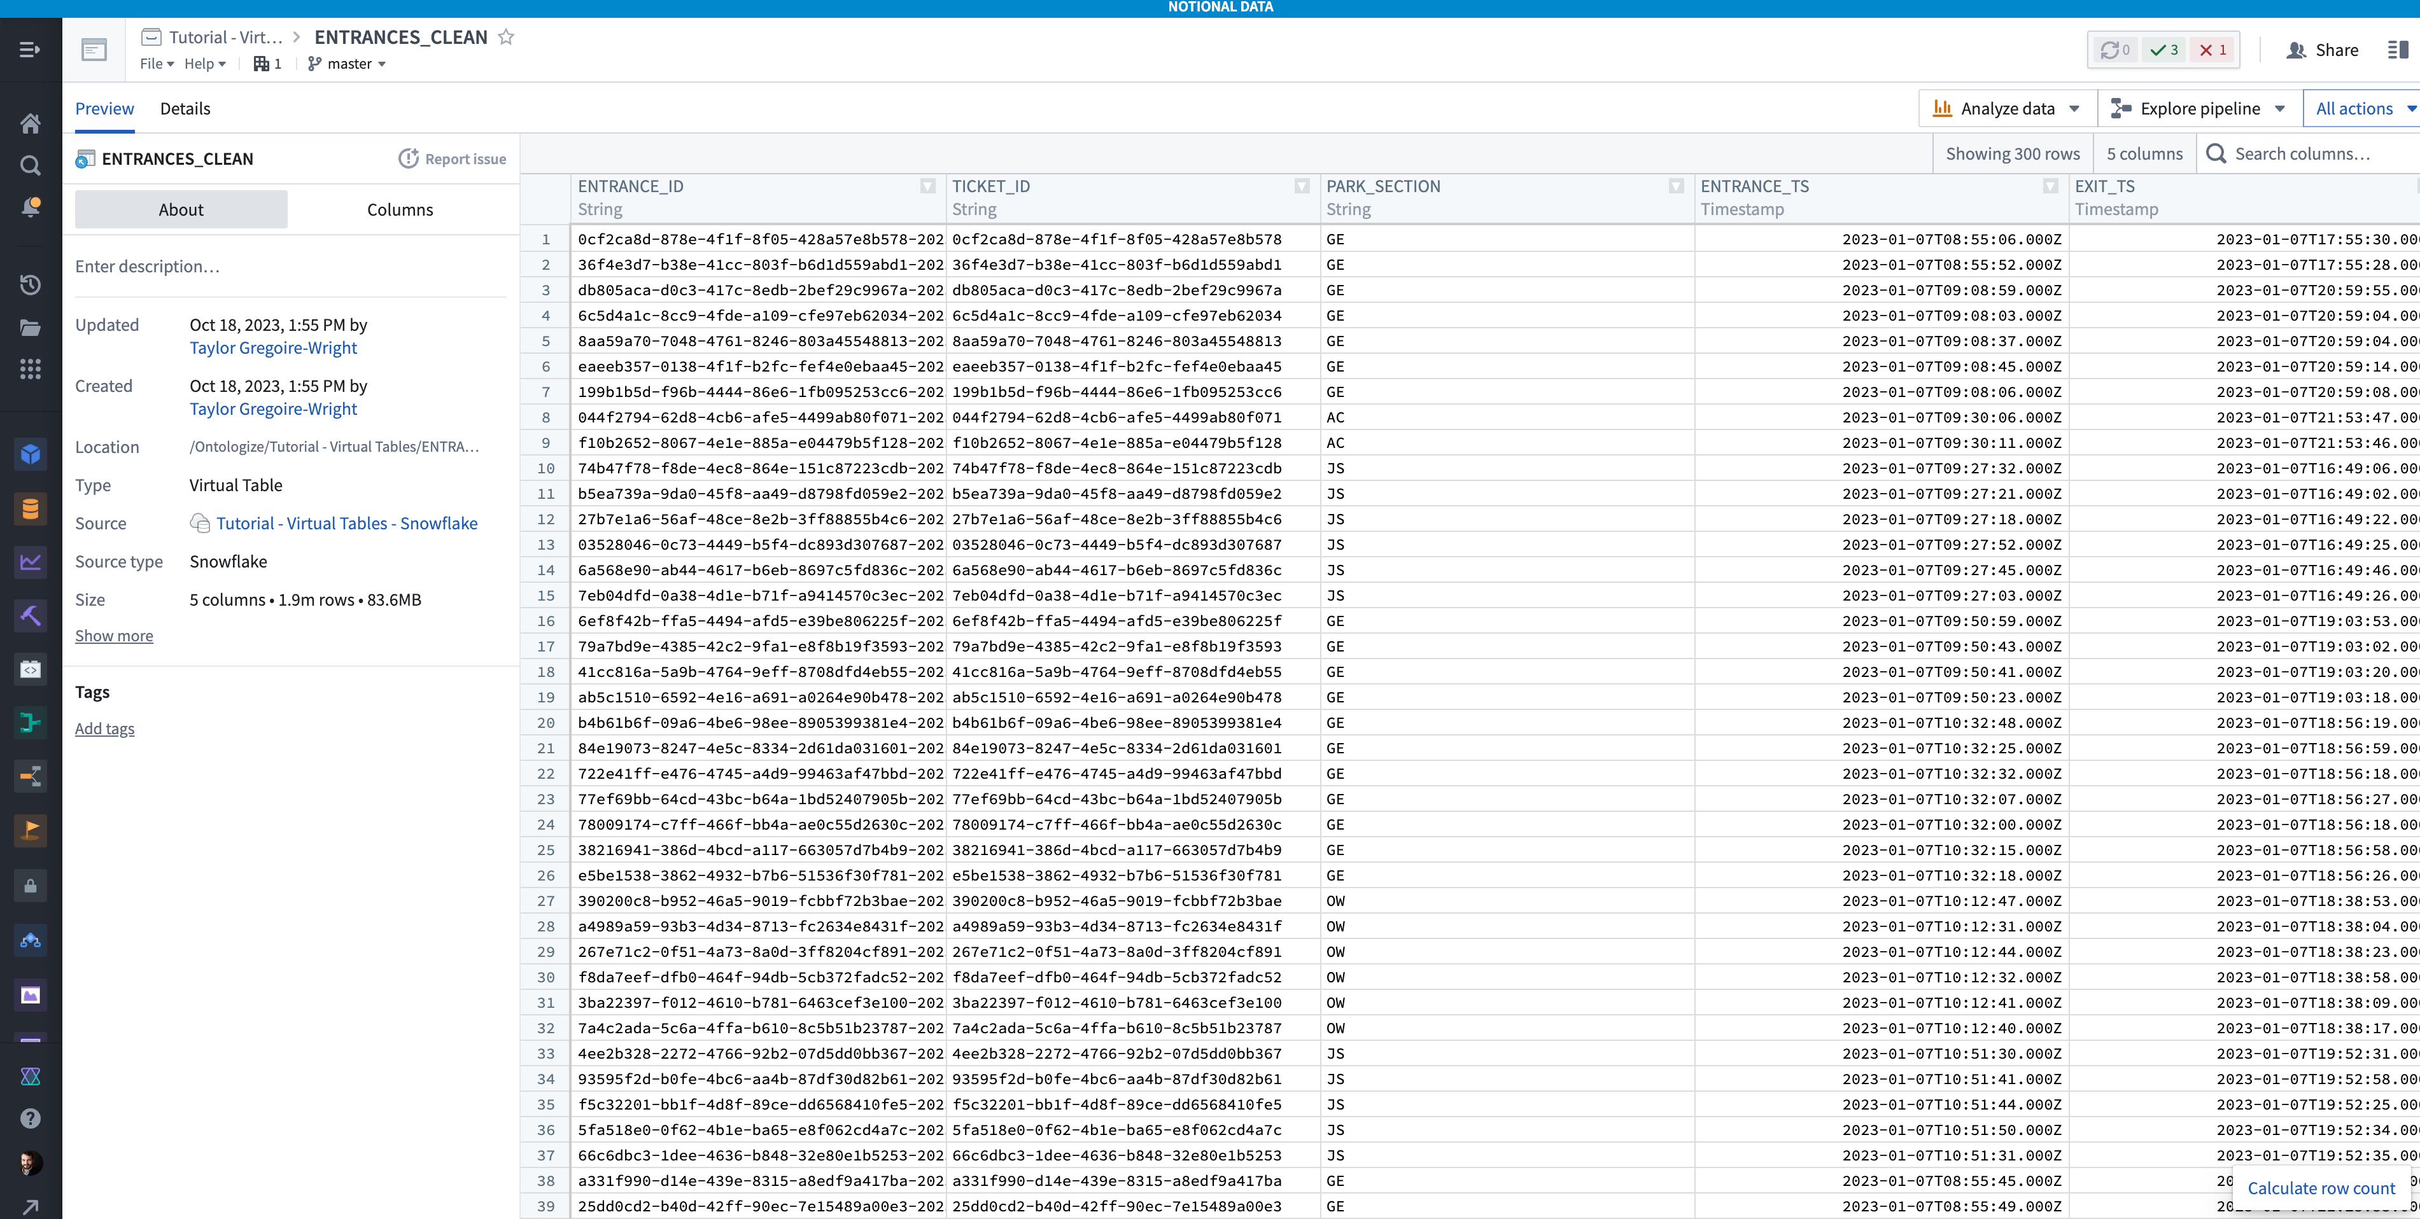Click the Show more link
The image size is (2420, 1219).
tap(114, 636)
